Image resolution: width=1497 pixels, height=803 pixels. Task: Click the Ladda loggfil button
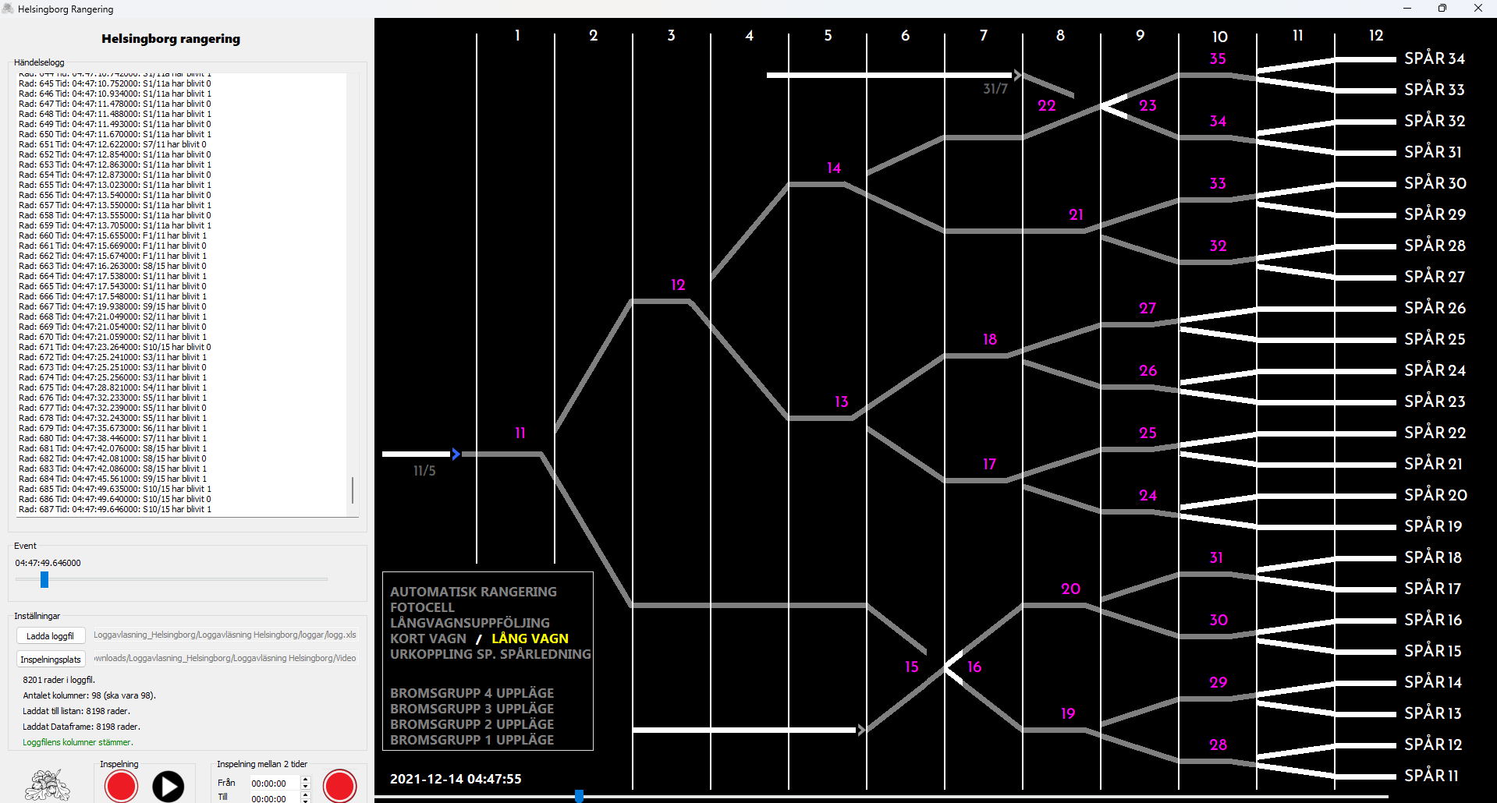51,635
